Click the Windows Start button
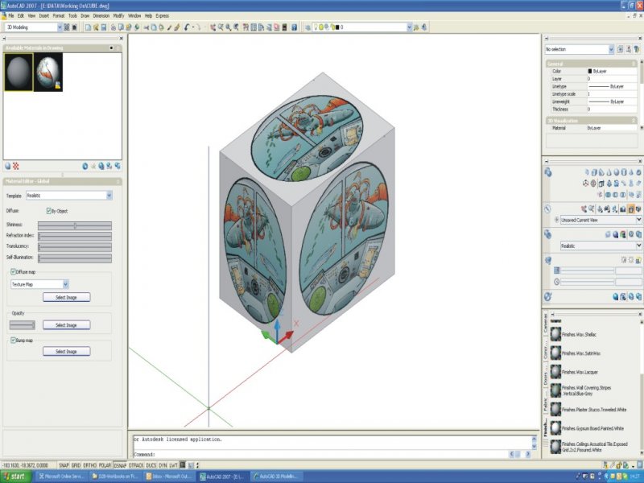644x483 pixels. coord(16,477)
